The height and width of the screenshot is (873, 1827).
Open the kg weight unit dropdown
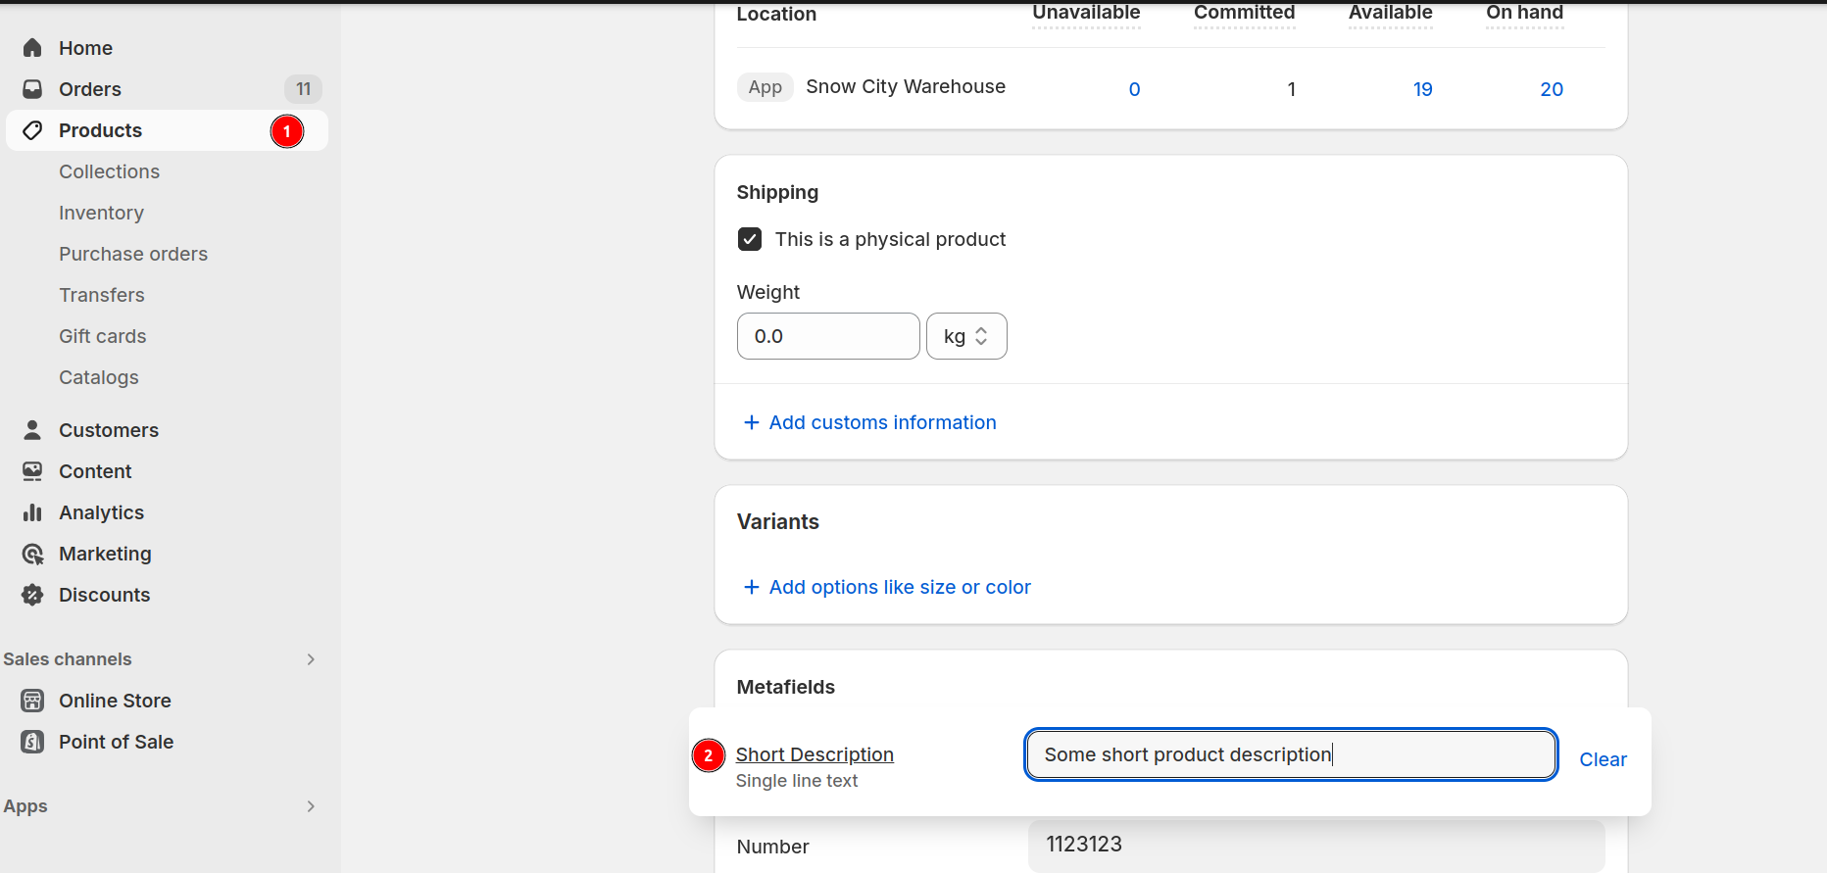pos(966,336)
